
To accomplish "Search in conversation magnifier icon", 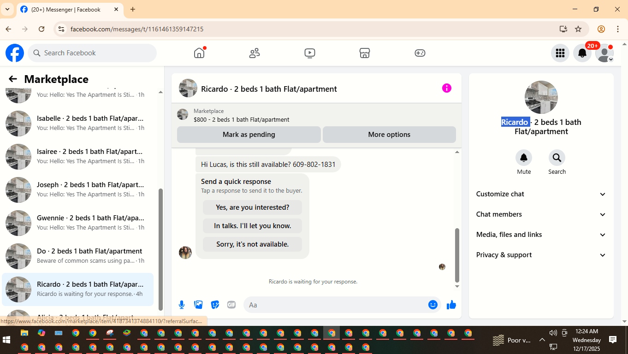I will (x=557, y=158).
